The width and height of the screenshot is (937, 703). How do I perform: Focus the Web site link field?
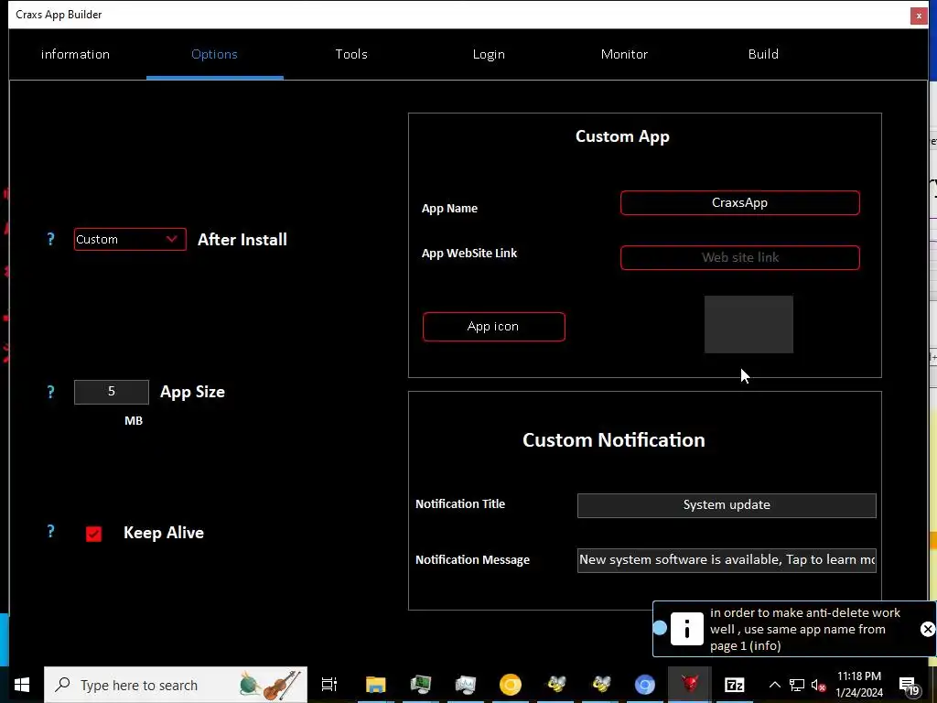[x=739, y=257]
